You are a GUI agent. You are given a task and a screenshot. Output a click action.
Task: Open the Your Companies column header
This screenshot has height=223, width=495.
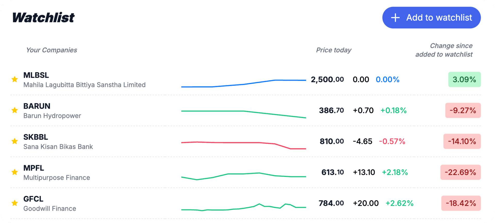tap(52, 50)
